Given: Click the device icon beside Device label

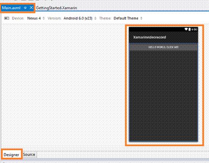Looking at the screenshot, I should tap(7, 18).
